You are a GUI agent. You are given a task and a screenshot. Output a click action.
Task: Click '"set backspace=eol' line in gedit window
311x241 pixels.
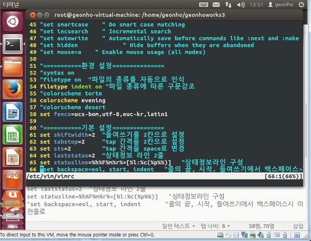tap(165, 204)
